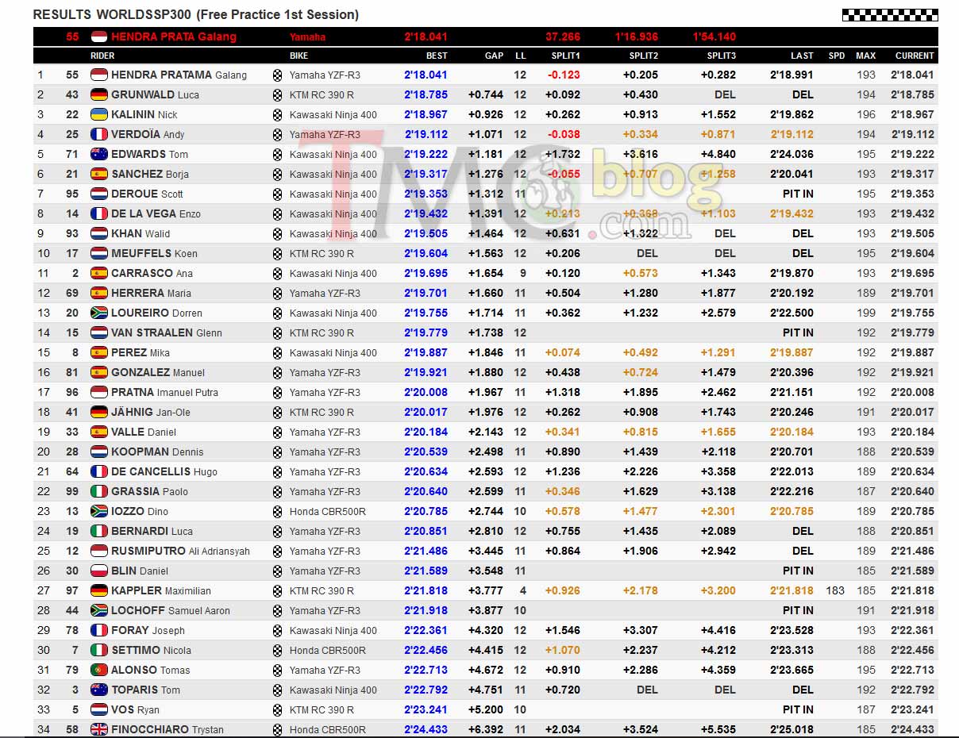Click SPD value 183 in KAPPLER's row
The height and width of the screenshot is (738, 959).
coord(836,590)
